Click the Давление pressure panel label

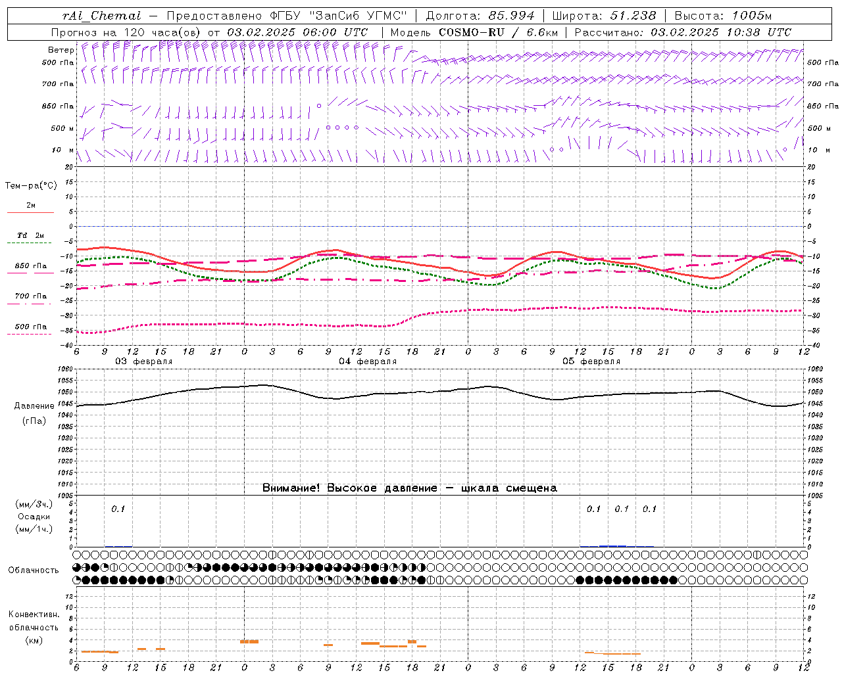34,406
